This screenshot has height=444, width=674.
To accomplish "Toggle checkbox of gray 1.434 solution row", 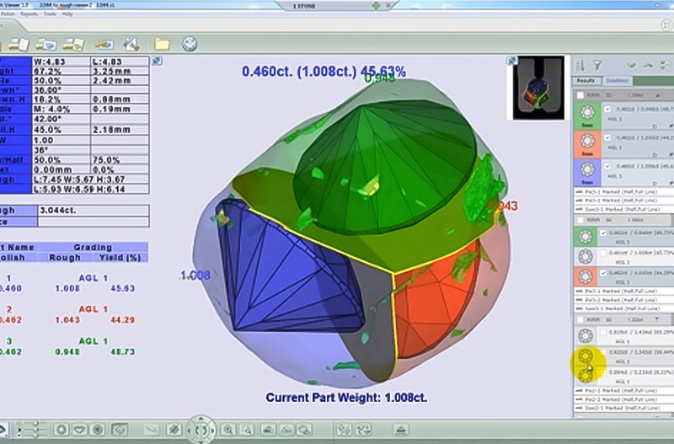I will tap(603, 332).
